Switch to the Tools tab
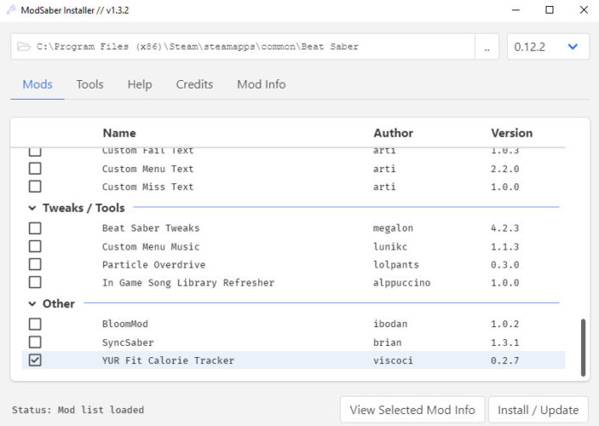Viewport: 599px width, 426px height. click(x=90, y=84)
